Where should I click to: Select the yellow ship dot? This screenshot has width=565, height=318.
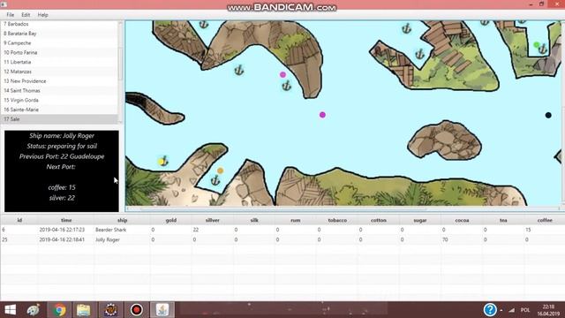coord(161,161)
